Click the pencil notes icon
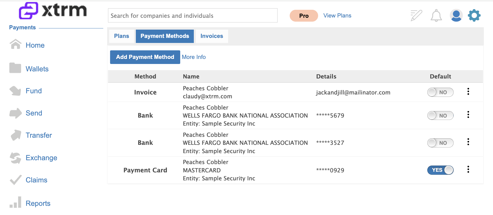 click(x=416, y=15)
